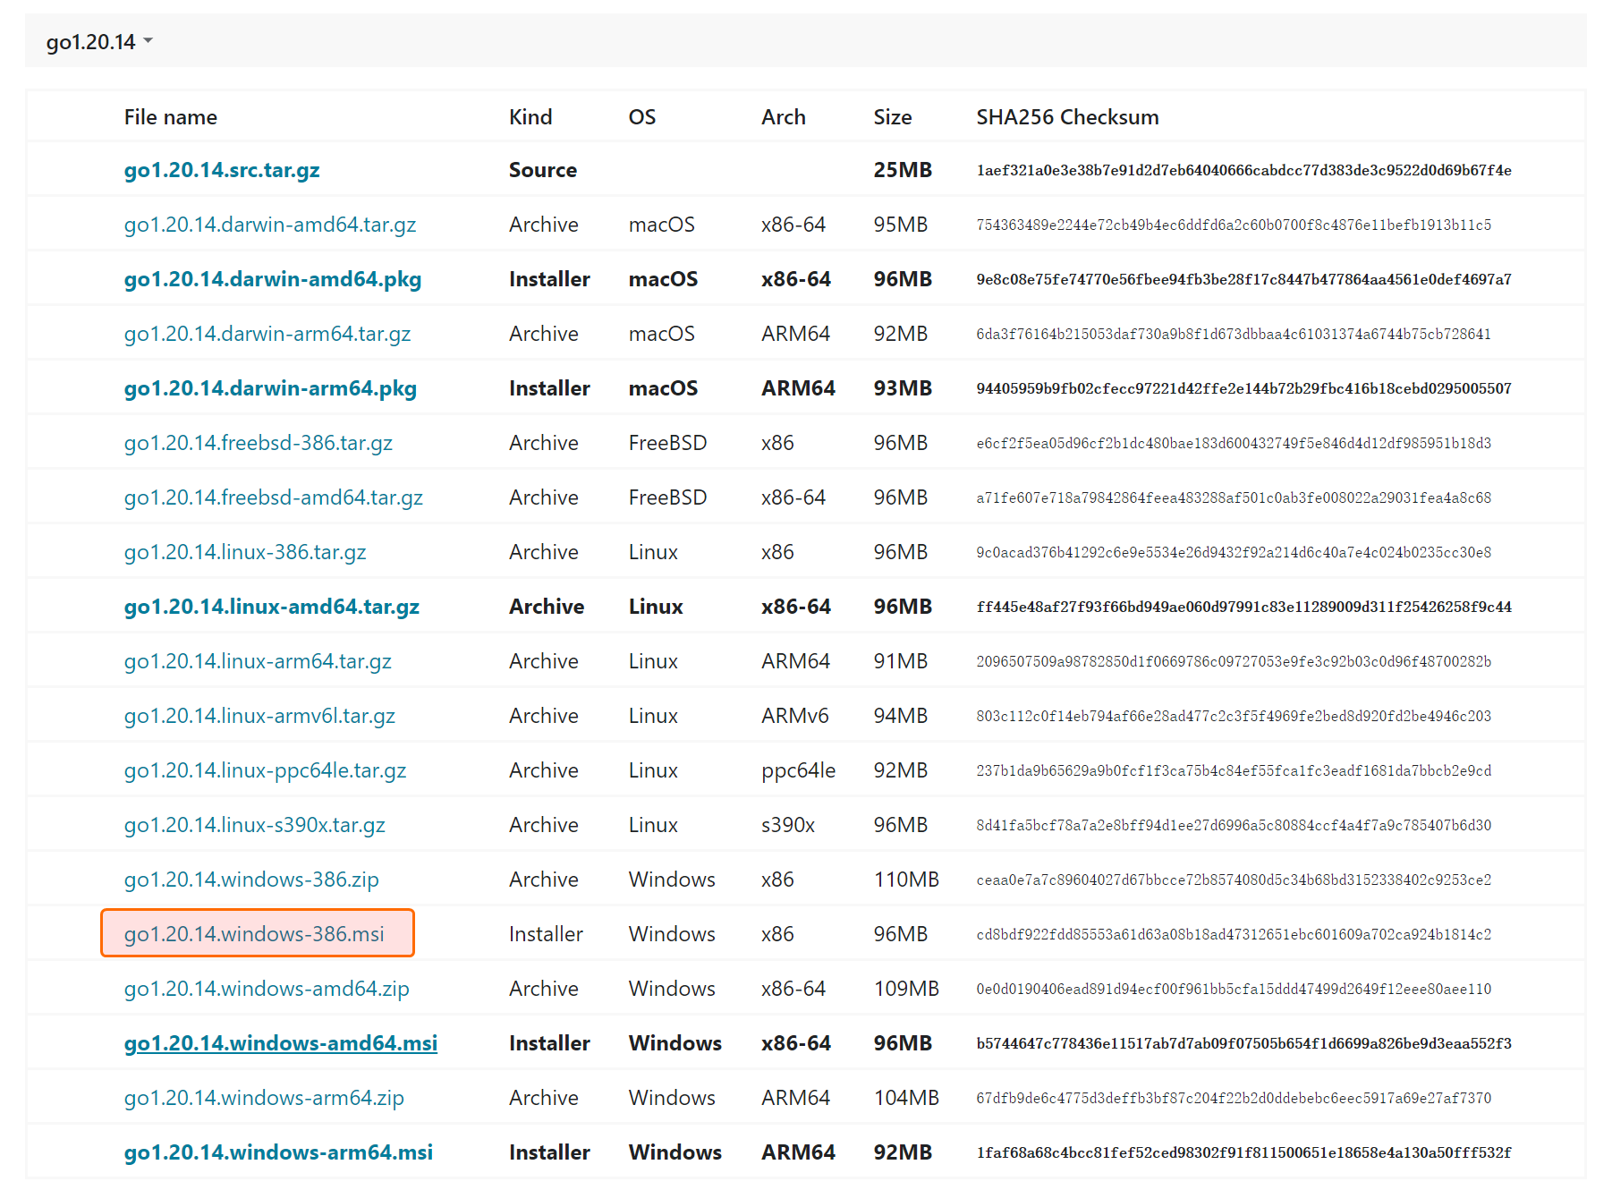
Task: Click go1.20.14.windows-386.zip archive link
Action: pyautogui.click(x=251, y=880)
